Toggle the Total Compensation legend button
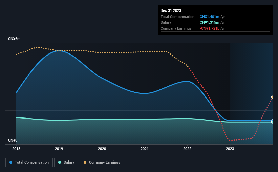Image resolution: width=278 pixels, height=172 pixels. pyautogui.click(x=29, y=163)
